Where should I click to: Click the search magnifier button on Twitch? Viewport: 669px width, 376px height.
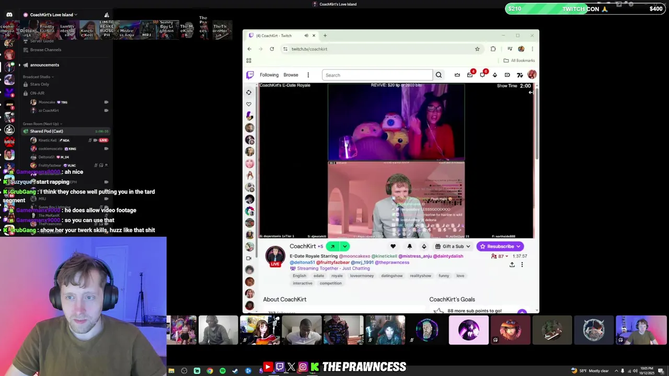point(439,75)
